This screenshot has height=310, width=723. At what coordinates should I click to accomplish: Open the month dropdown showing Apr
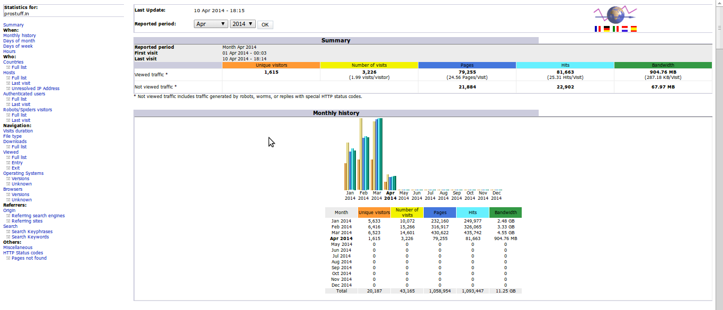pyautogui.click(x=211, y=24)
